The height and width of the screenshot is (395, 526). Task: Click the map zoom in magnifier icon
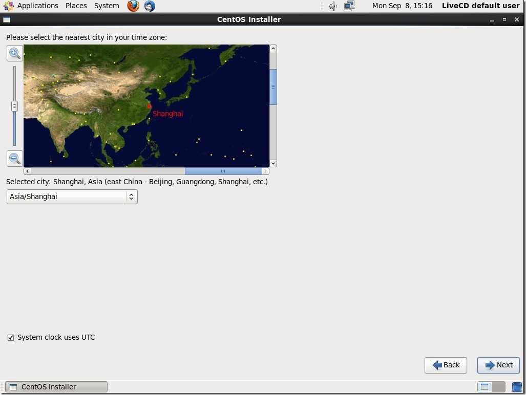pos(15,53)
